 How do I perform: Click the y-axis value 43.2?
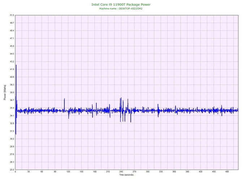(x=12, y=61)
